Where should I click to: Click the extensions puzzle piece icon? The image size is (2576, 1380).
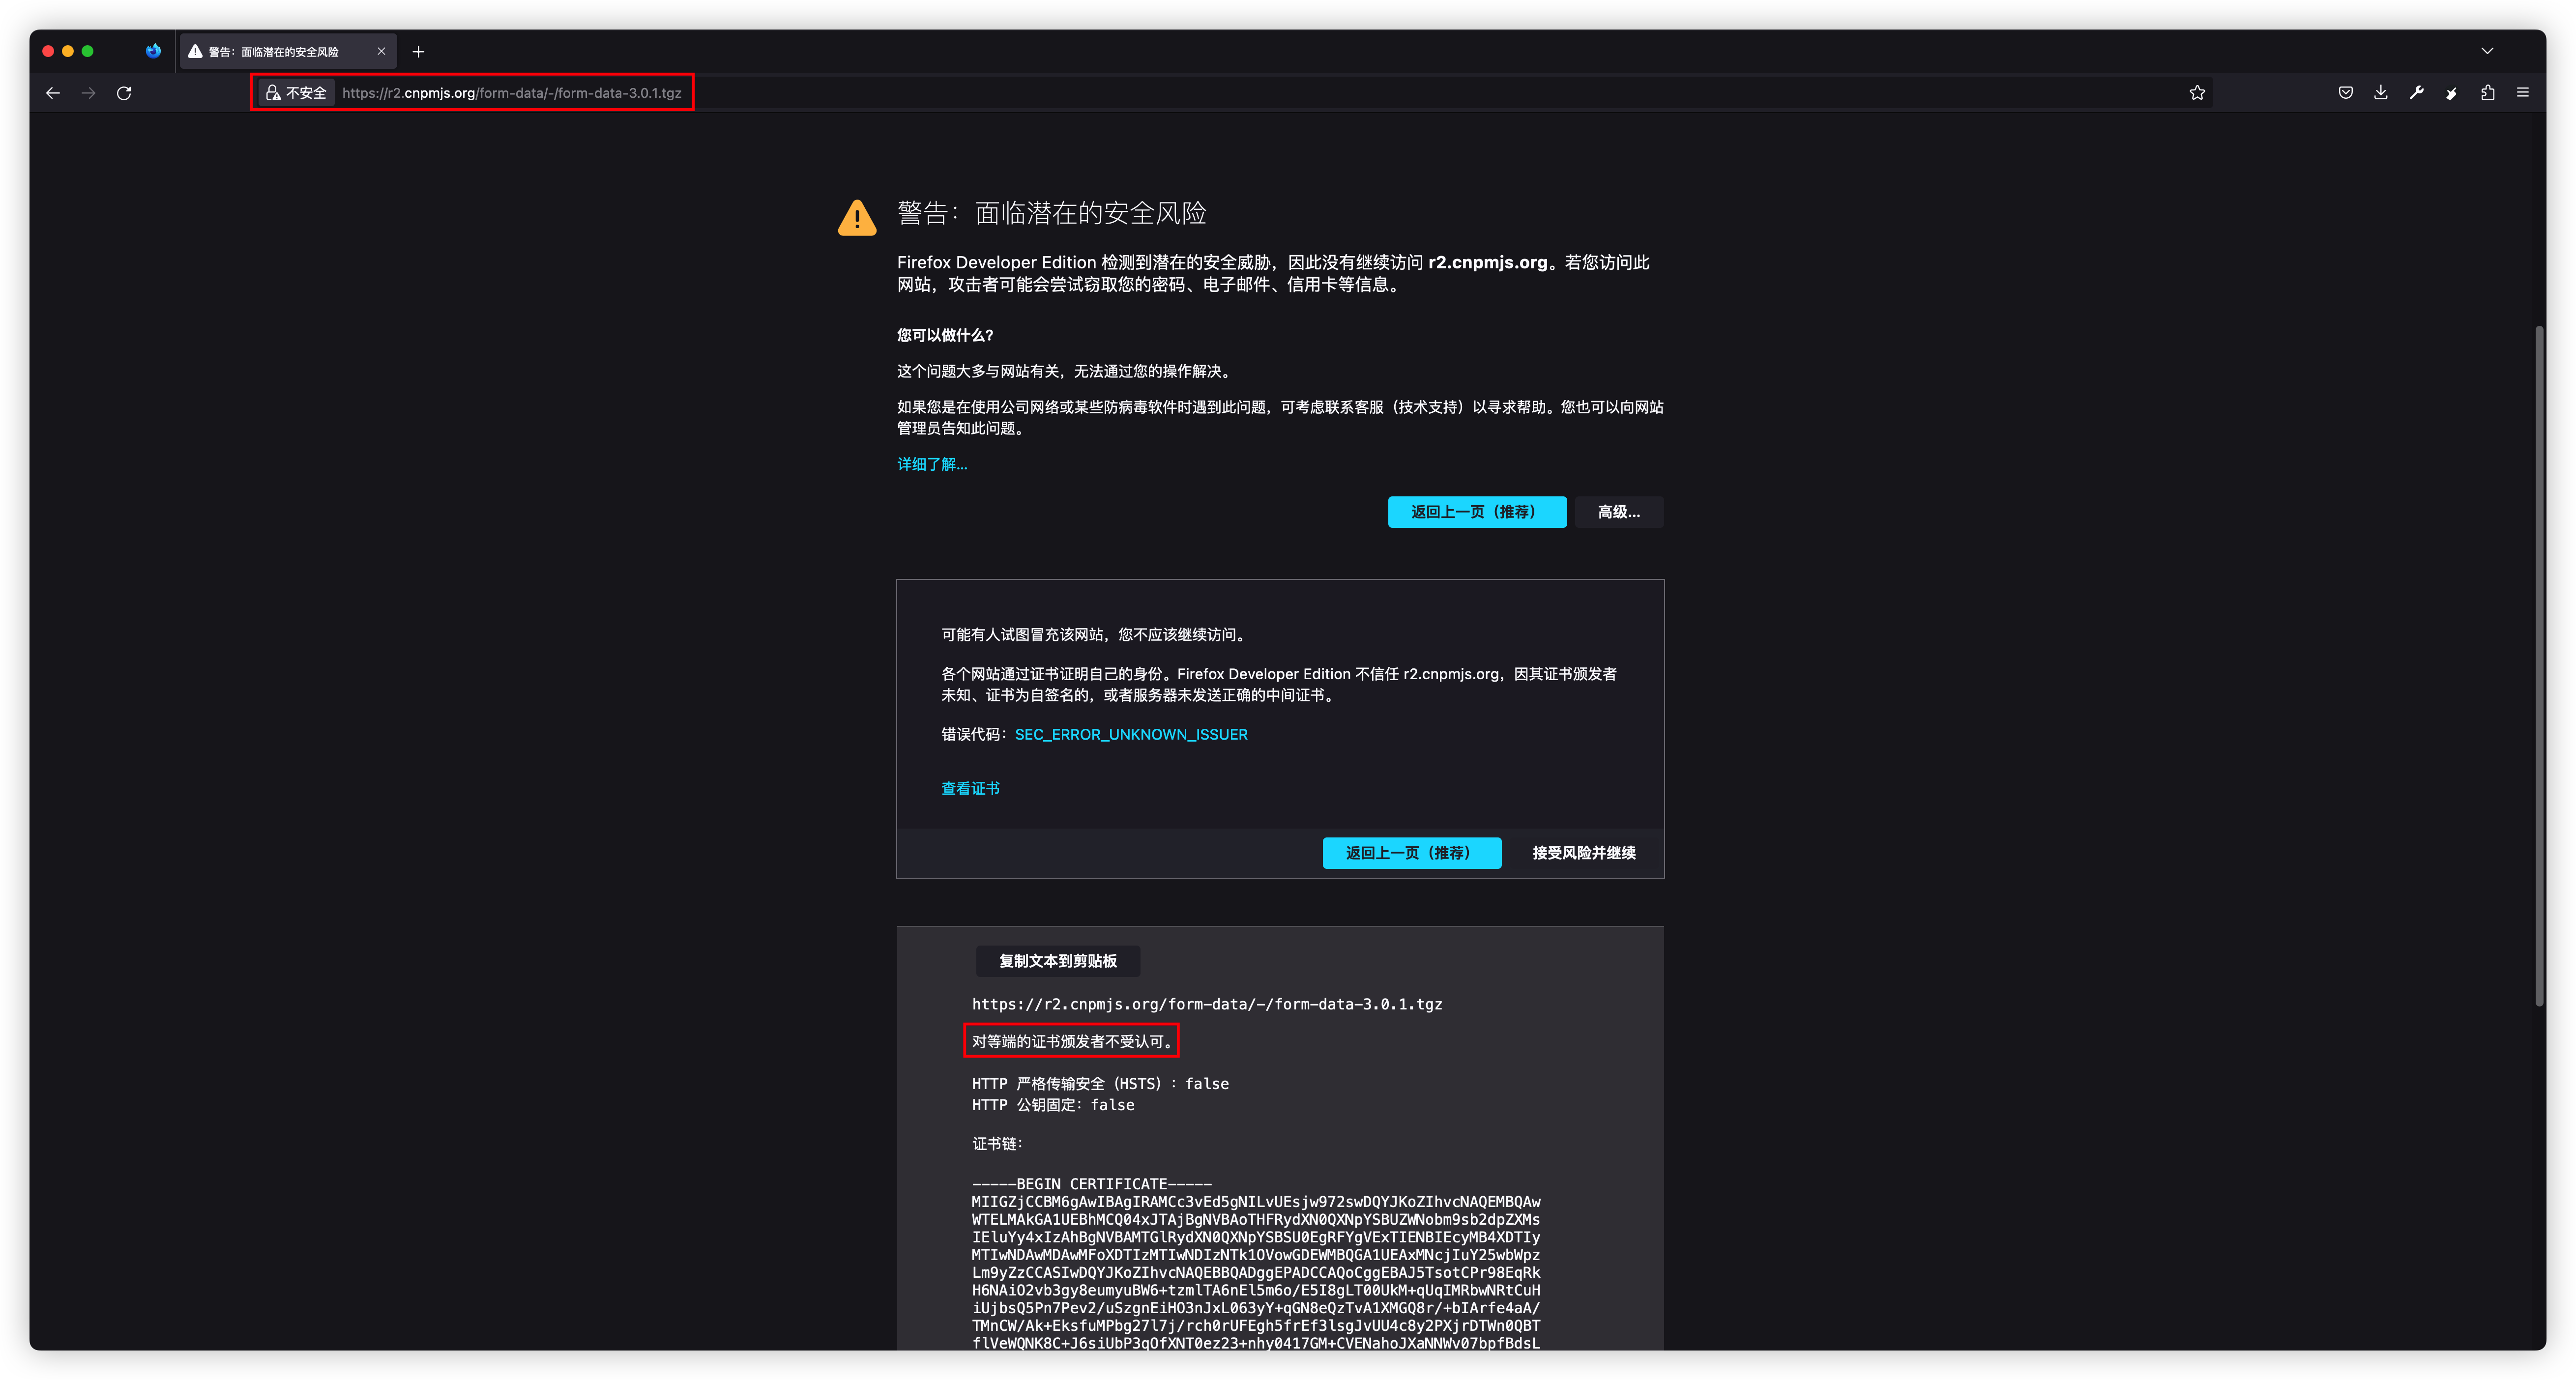pos(2487,93)
